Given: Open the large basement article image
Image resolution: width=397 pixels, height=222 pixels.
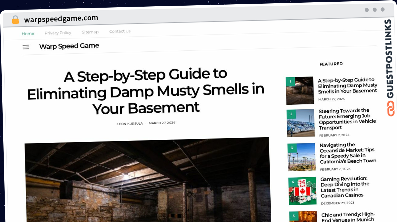Looking at the screenshot, I should click(148, 179).
